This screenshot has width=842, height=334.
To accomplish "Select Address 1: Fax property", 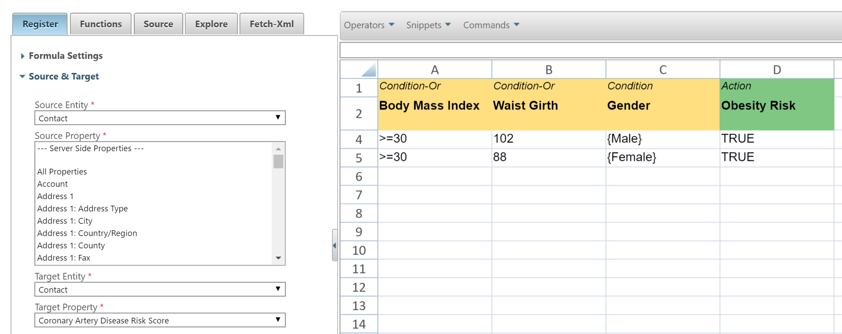I will tap(154, 258).
